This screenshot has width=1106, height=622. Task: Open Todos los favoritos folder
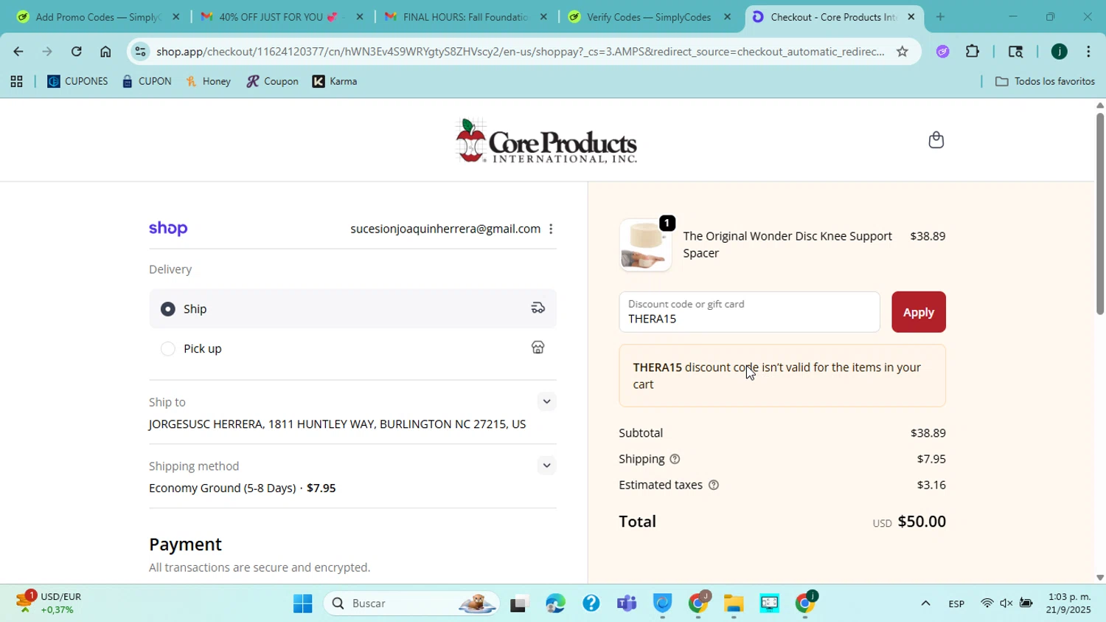(1045, 82)
